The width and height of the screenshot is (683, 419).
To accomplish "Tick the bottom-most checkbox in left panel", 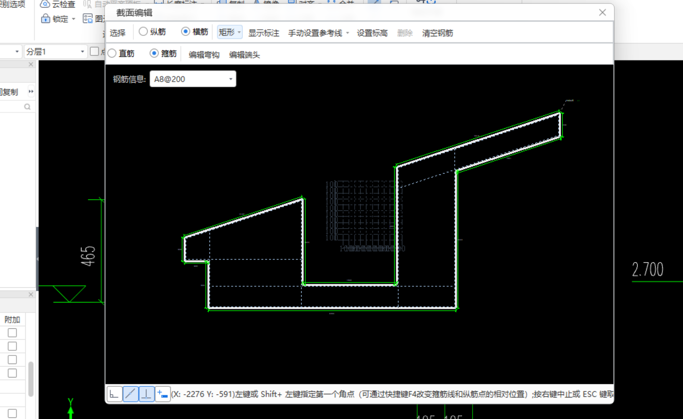I will click(12, 413).
